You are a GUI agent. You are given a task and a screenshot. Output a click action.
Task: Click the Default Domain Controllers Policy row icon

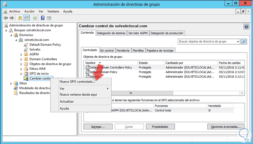coord(87,67)
